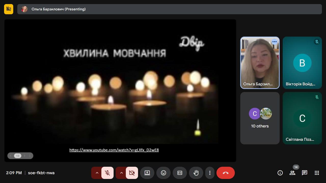Click the "10 others" participants tile

[x=260, y=118]
